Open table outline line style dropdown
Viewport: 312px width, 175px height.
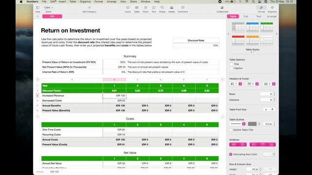pos(237,124)
